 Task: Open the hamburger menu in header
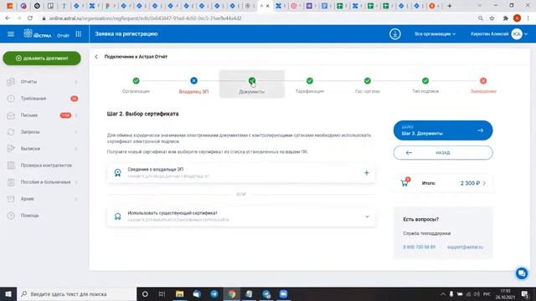(11, 33)
